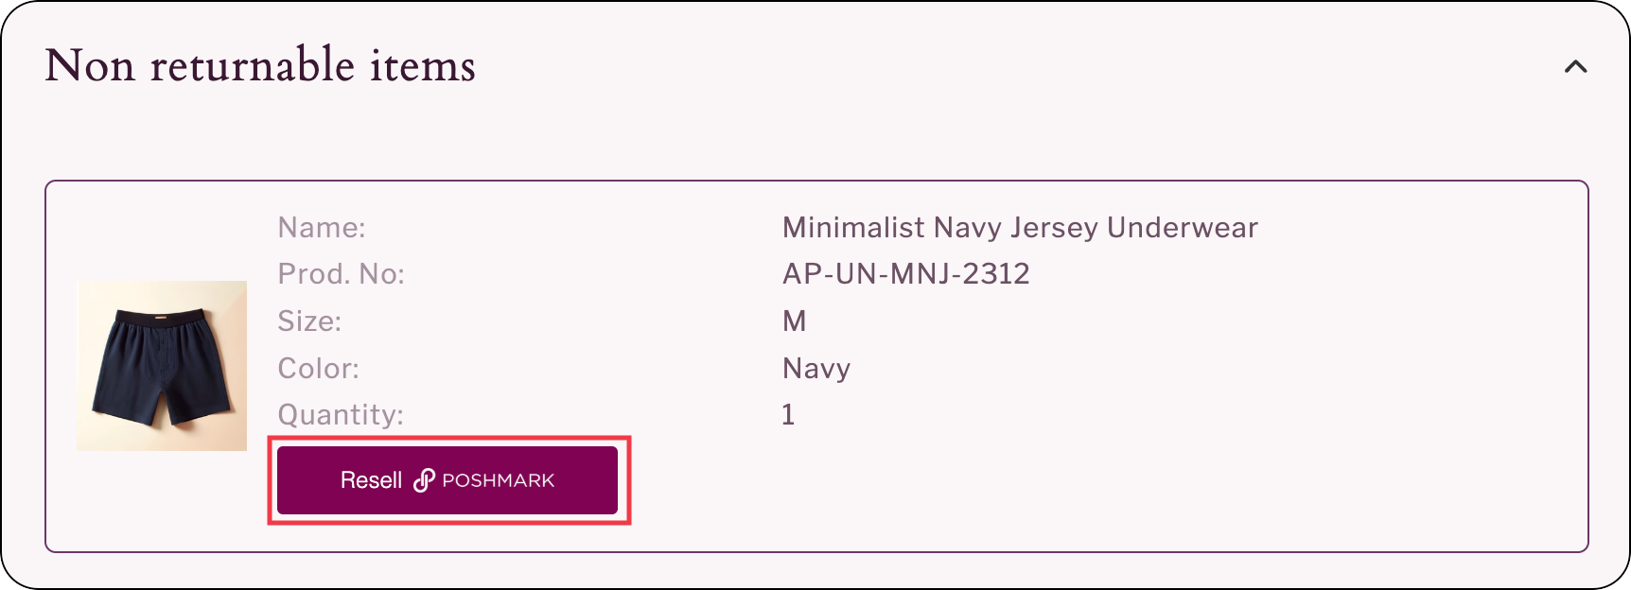Select the Minimalist Navy Jersey Underwear name

tap(1019, 228)
